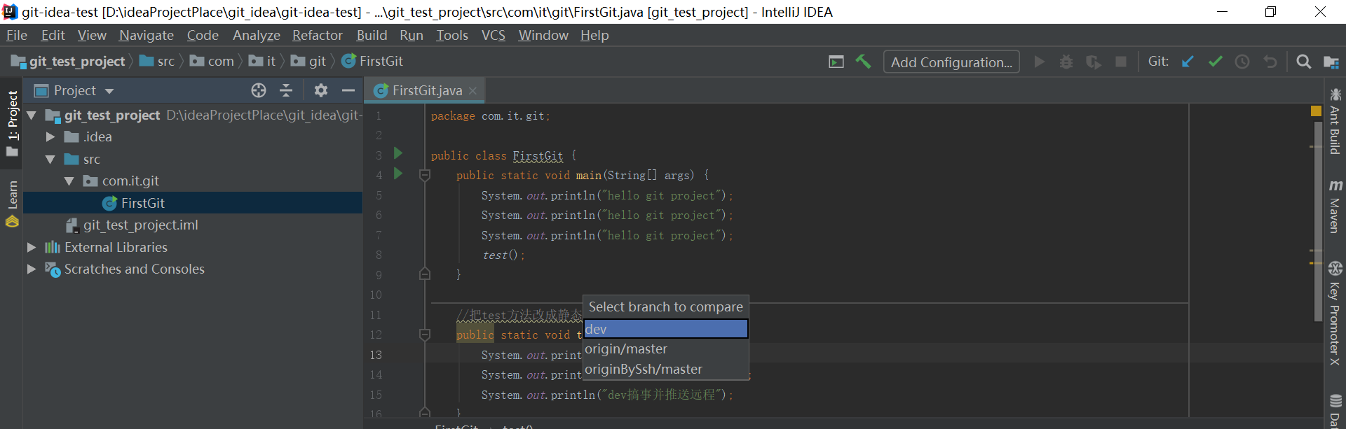
Task: Open Key Promoter X tool window
Action: point(1335,314)
